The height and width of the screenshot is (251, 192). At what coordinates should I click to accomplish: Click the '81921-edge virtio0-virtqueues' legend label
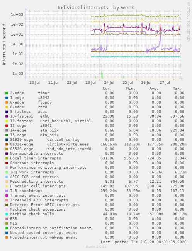tap(49, 144)
